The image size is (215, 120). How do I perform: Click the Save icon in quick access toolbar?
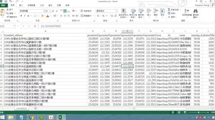pos(6,1)
